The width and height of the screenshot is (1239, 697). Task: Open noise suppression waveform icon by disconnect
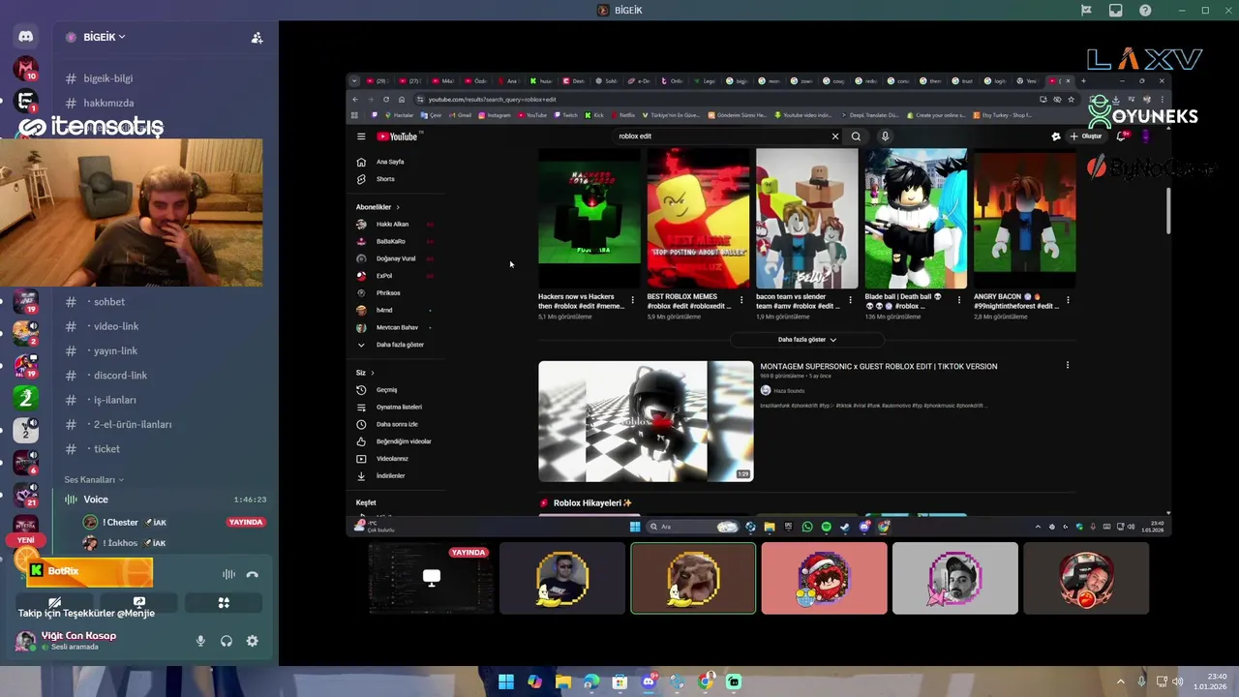(x=228, y=574)
